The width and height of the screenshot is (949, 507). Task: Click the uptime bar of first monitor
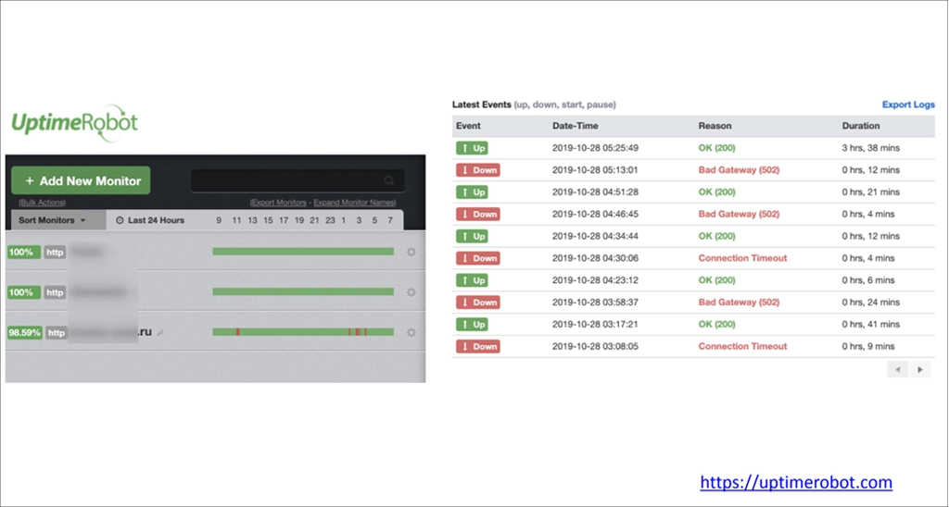click(x=303, y=252)
